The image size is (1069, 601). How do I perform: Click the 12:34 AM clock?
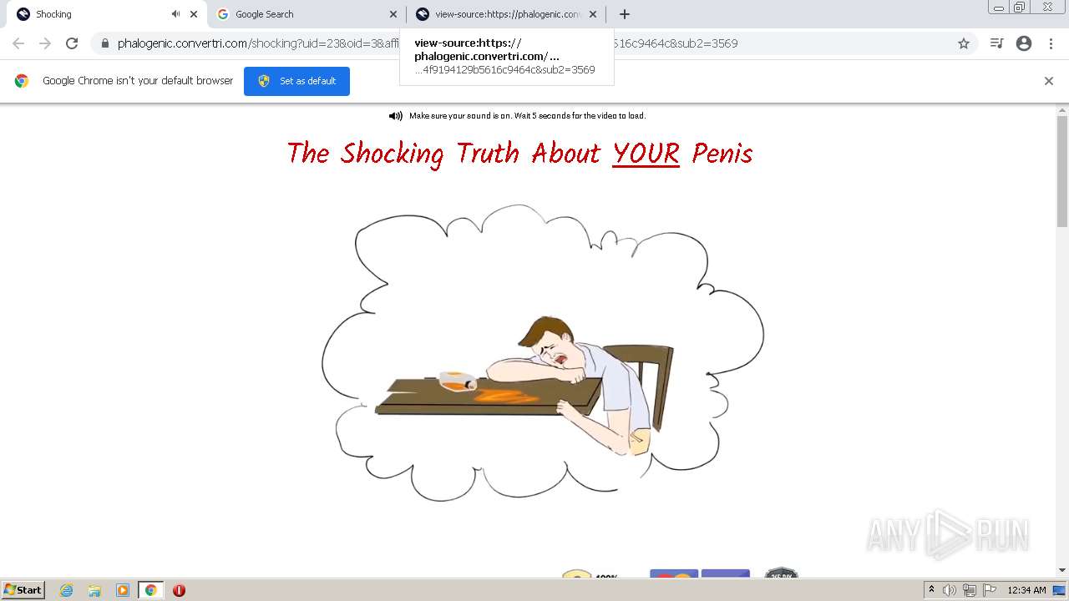click(x=1026, y=590)
